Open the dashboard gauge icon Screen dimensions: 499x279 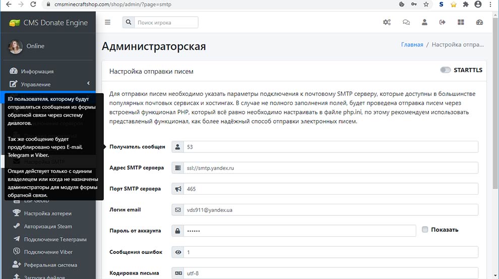(479, 22)
